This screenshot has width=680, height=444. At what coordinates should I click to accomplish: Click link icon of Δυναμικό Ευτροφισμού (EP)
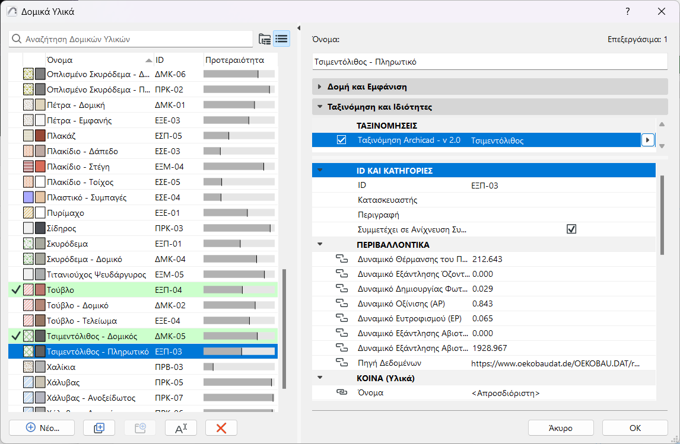pos(342,318)
